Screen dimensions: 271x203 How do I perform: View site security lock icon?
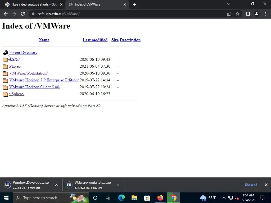click(x=33, y=14)
